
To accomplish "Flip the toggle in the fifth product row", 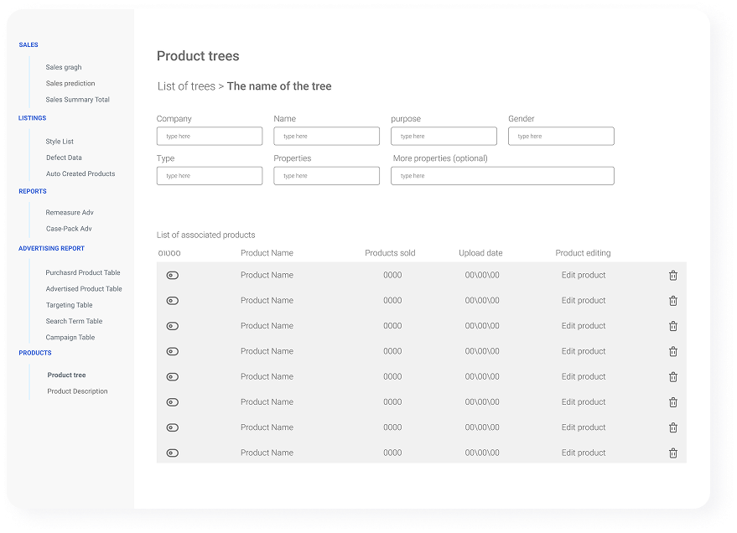I will 173,376.
